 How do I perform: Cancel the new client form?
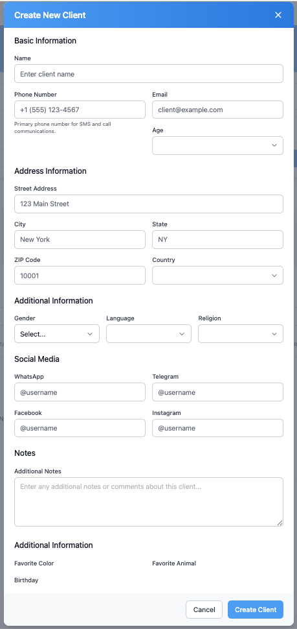click(204, 610)
